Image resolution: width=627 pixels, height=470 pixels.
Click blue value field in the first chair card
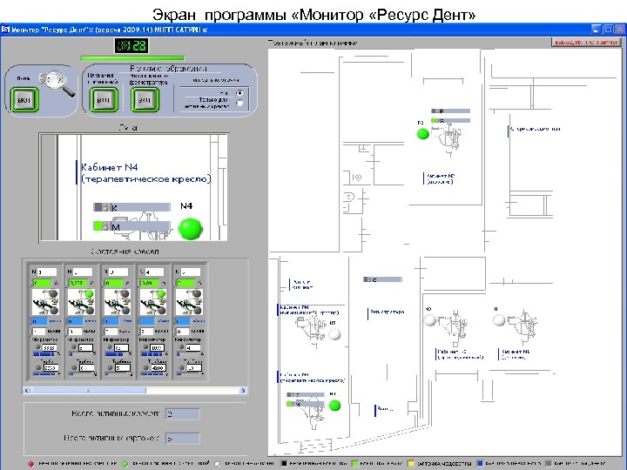point(39,321)
